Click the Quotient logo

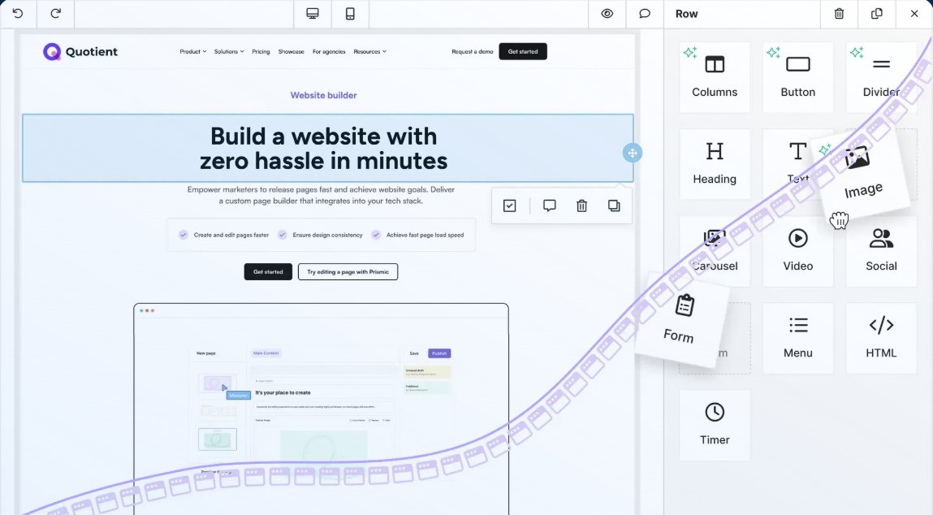(80, 52)
